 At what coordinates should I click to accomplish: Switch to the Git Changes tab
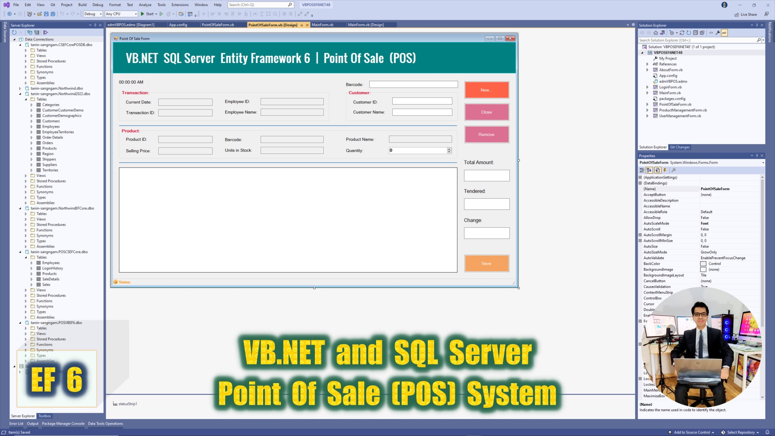point(680,147)
